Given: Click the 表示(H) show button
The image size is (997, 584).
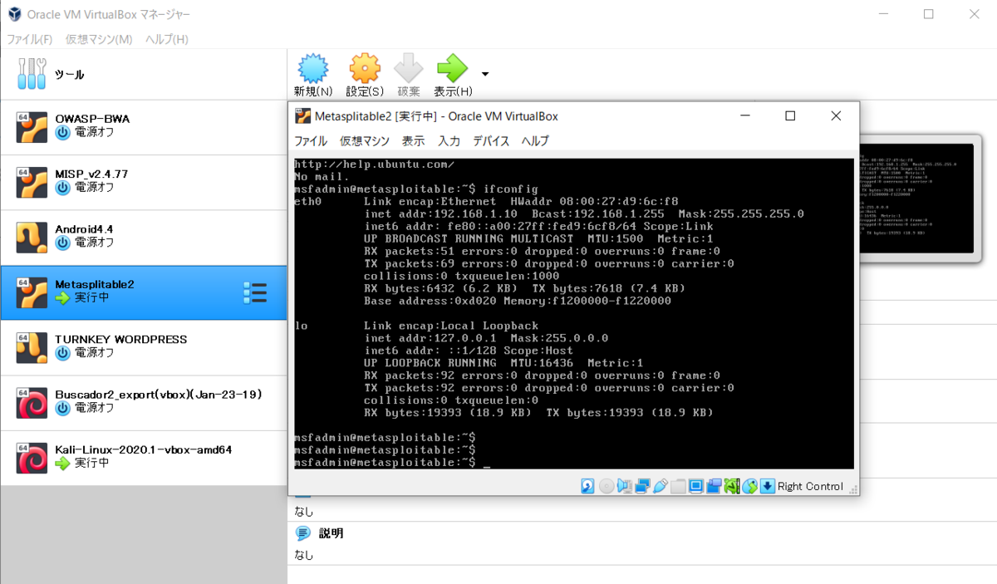Looking at the screenshot, I should pos(453,76).
